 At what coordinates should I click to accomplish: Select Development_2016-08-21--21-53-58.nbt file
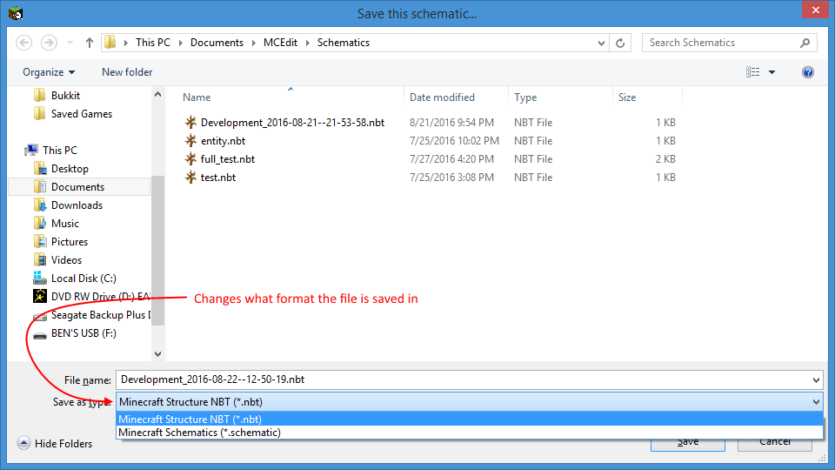click(292, 123)
